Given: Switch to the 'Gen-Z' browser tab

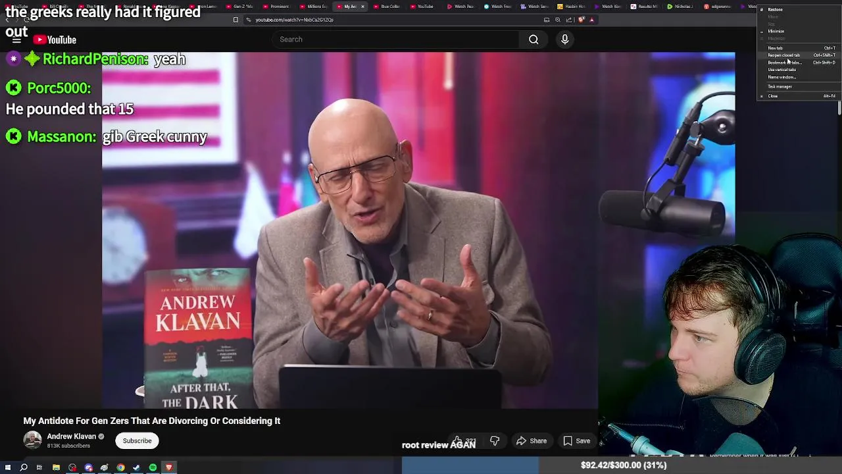Looking at the screenshot, I should tap(239, 7).
